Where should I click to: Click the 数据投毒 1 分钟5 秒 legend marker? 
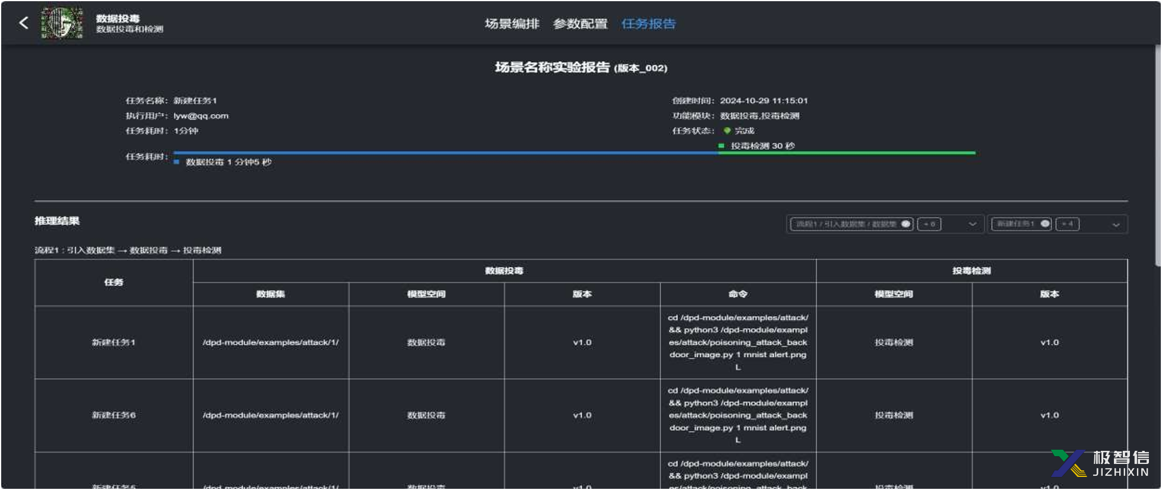click(x=176, y=162)
